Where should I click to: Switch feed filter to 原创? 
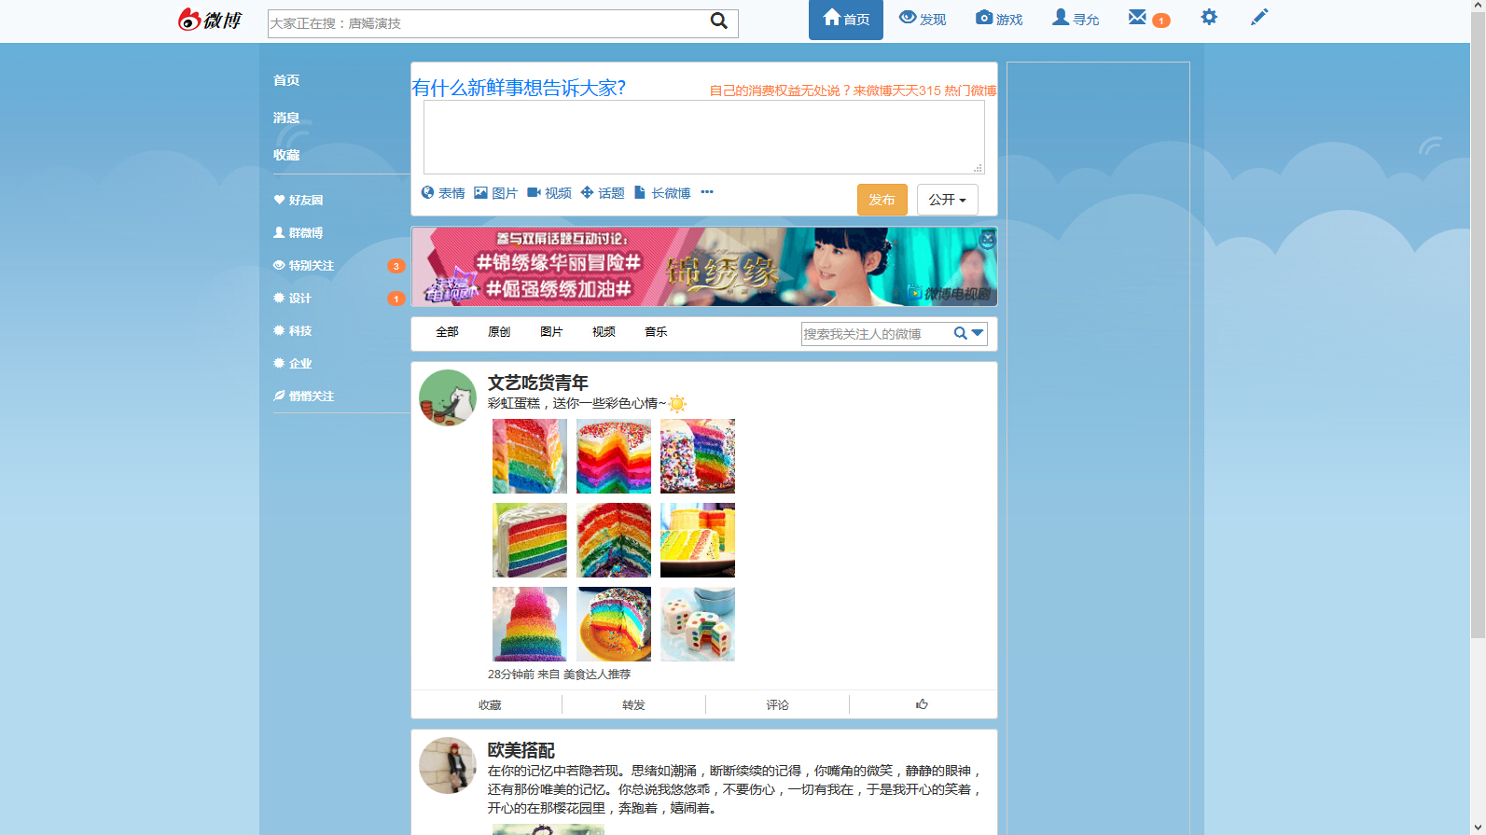499,332
